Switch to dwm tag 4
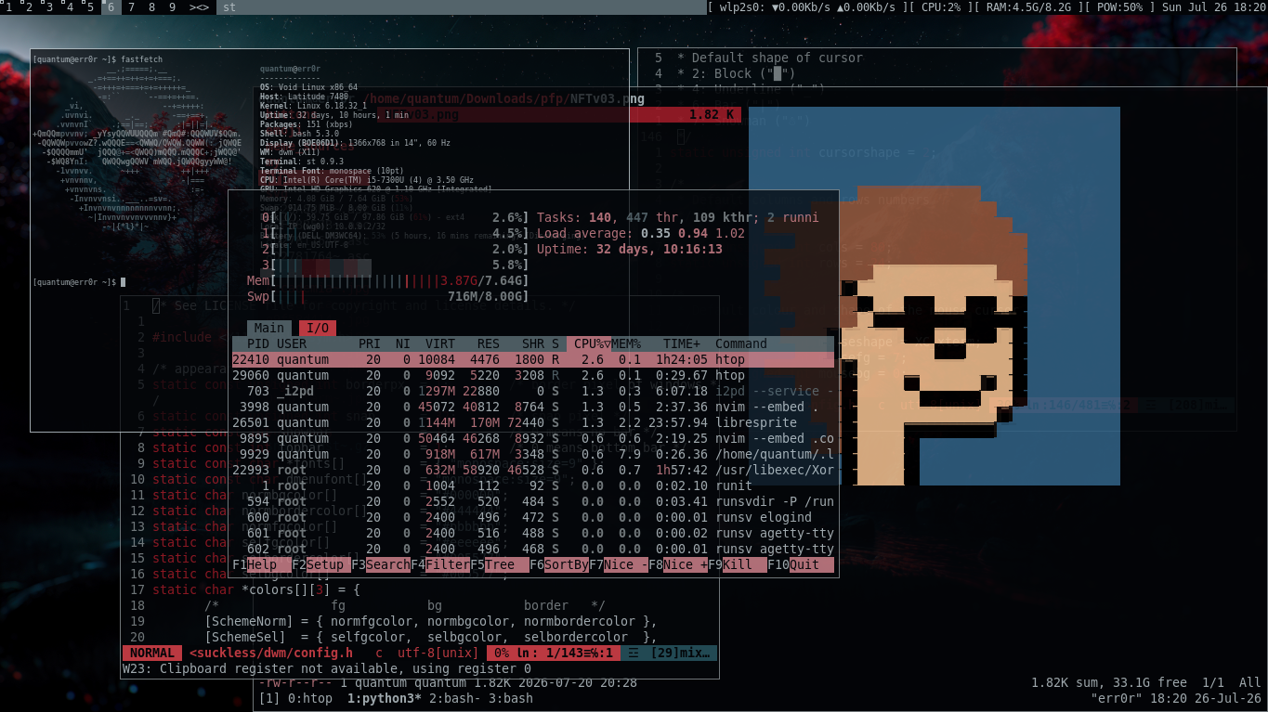Image resolution: width=1268 pixels, height=712 pixels. pos(70,7)
